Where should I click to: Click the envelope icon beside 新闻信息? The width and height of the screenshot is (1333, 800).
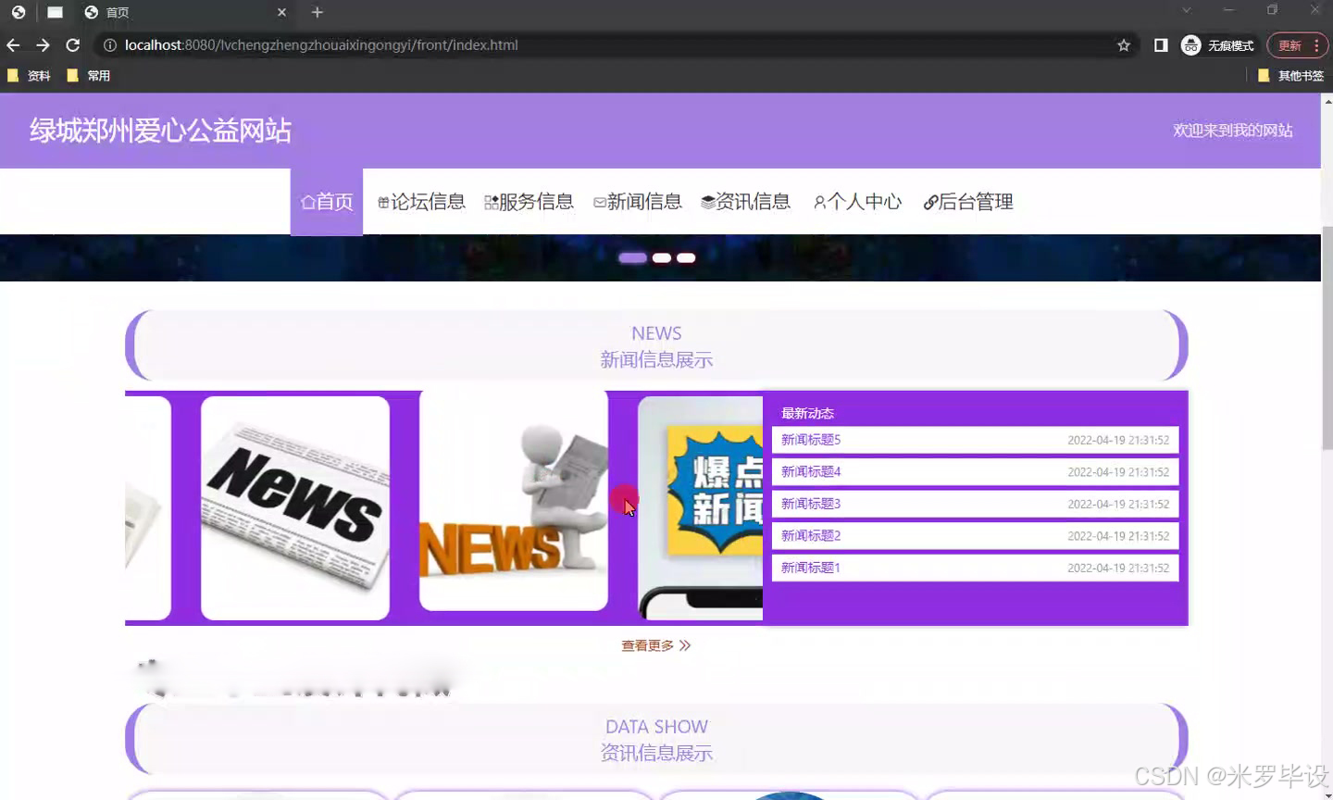600,201
